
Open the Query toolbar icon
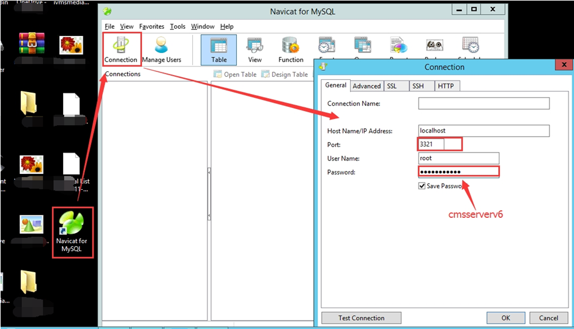tap(362, 45)
